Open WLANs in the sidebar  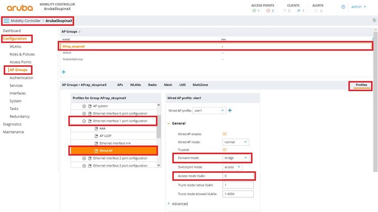(x=15, y=46)
